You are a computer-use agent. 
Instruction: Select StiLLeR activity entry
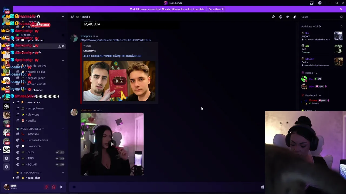(x=322, y=62)
